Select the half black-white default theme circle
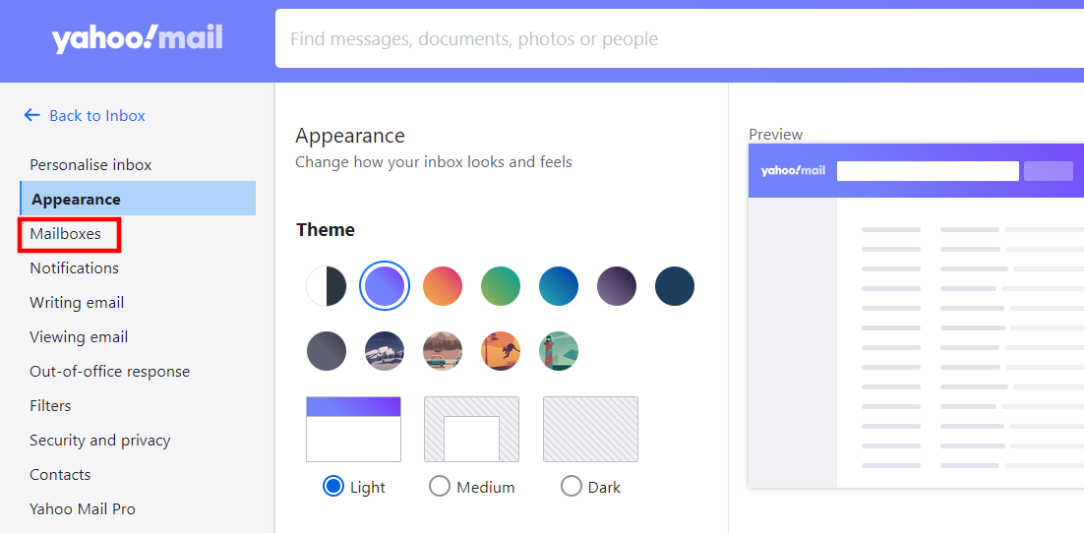 point(327,286)
